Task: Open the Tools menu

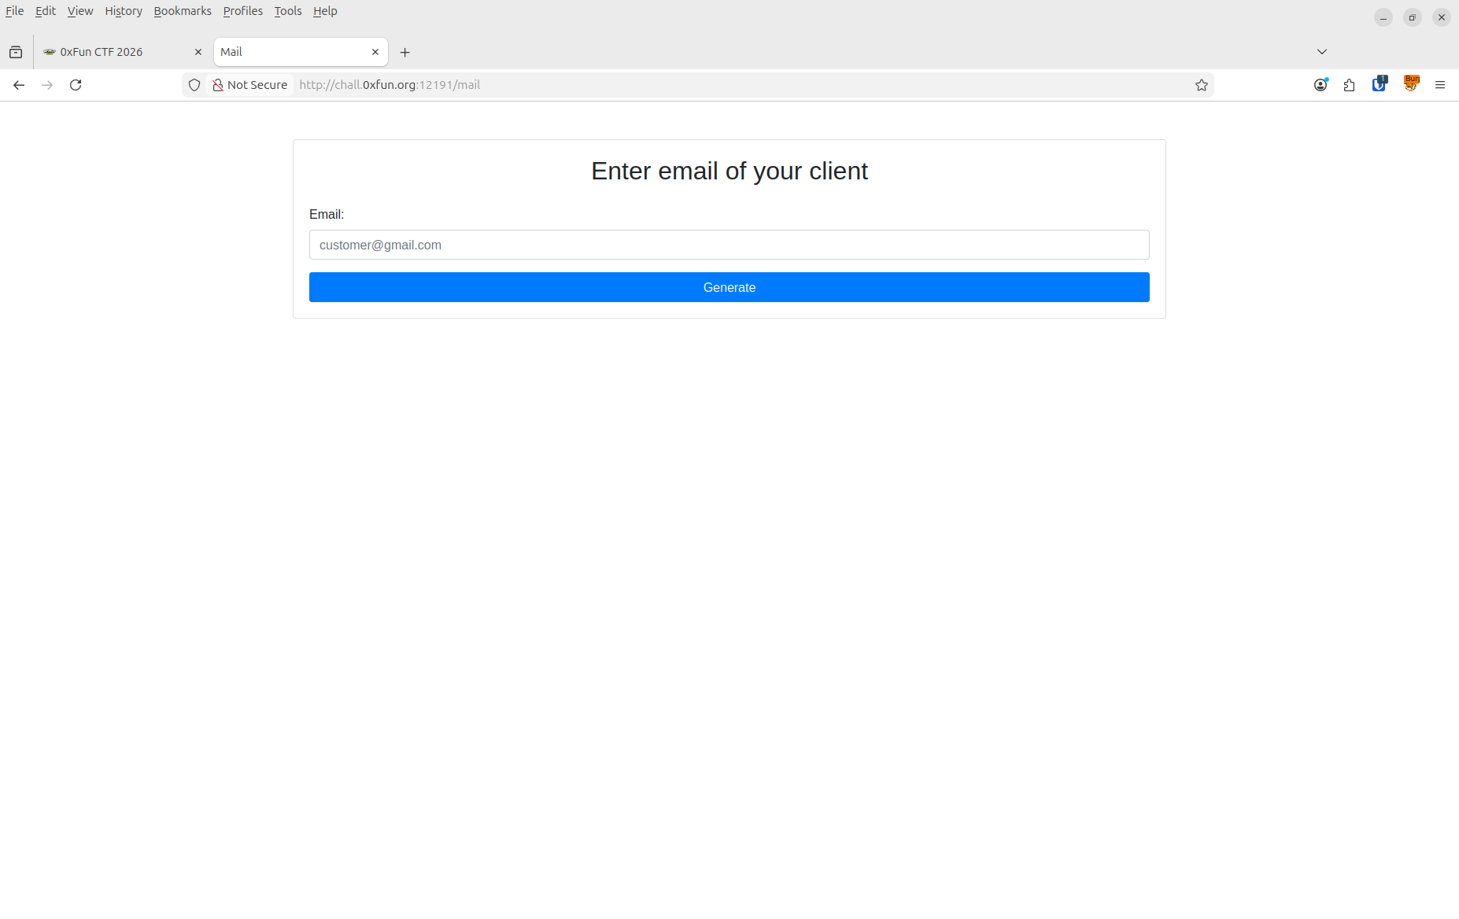Action: (x=288, y=11)
